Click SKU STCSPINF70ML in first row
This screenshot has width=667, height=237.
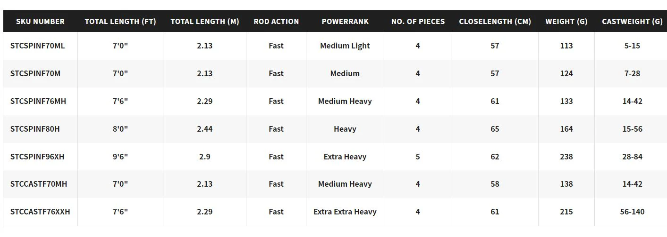coord(37,46)
